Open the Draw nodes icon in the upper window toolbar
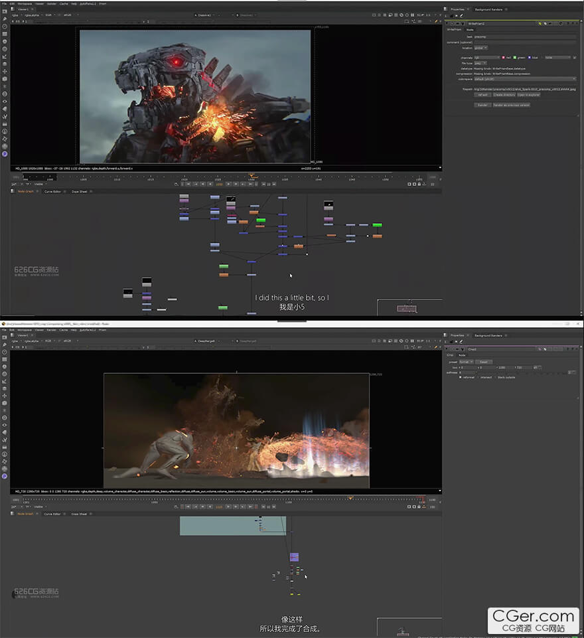Screen dimensions: 584x638 point(5,19)
